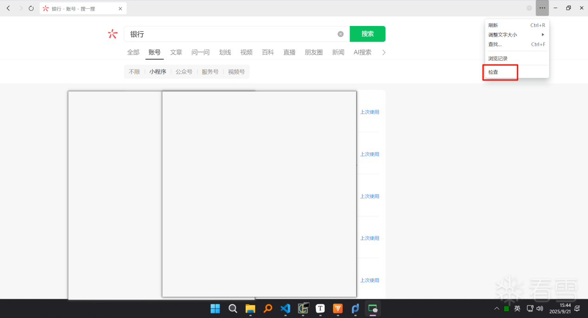Click the back navigation arrow
Viewport: 588px width, 318px height.
[x=8, y=8]
